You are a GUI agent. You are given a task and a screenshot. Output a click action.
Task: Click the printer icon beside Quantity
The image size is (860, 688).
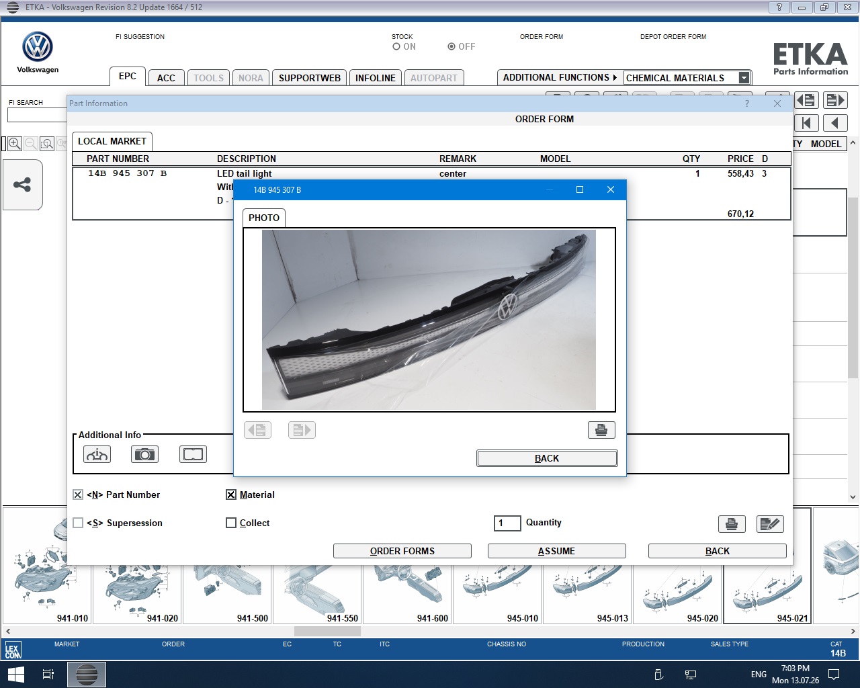point(732,524)
